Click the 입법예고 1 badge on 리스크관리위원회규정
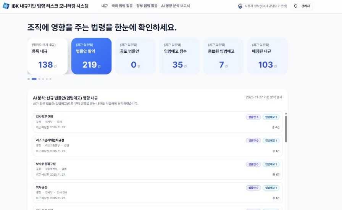This screenshot has width=342, height=210. (271, 141)
